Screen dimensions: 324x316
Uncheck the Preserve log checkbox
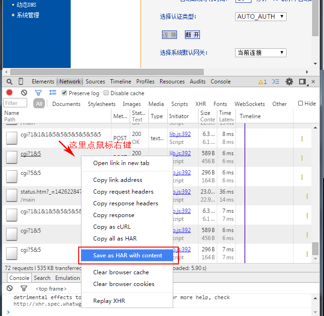click(x=65, y=93)
